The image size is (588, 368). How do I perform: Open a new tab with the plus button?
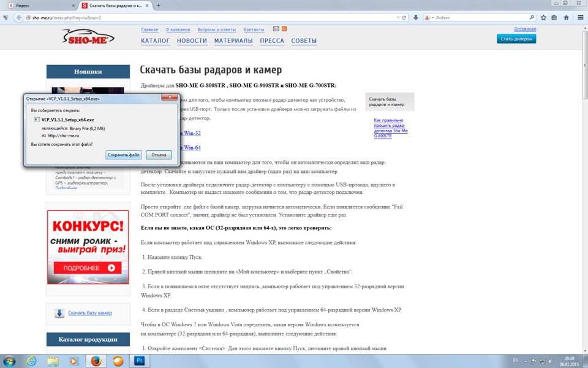158,6
